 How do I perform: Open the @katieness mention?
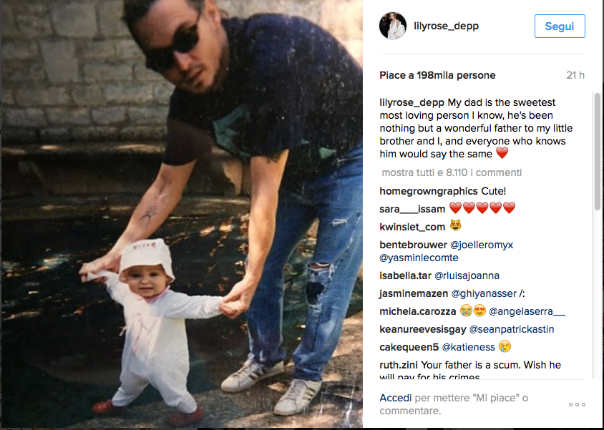point(468,347)
